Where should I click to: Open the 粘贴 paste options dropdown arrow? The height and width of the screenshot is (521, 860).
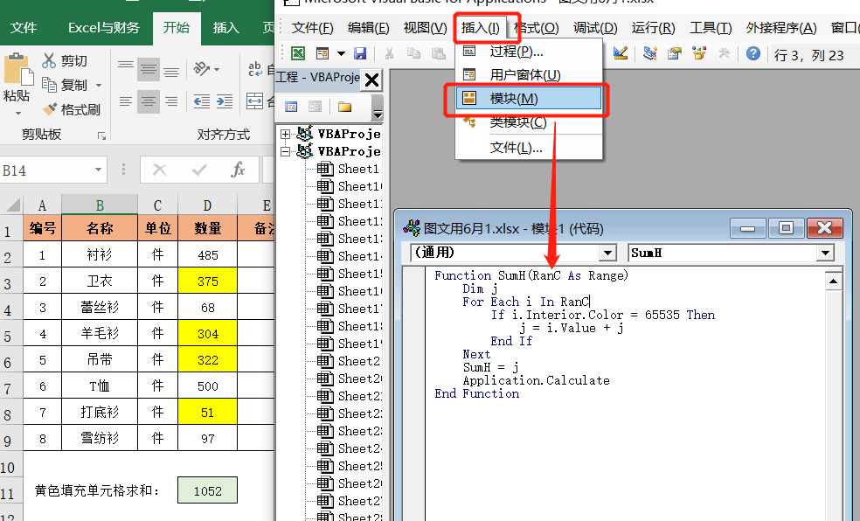tap(18, 113)
